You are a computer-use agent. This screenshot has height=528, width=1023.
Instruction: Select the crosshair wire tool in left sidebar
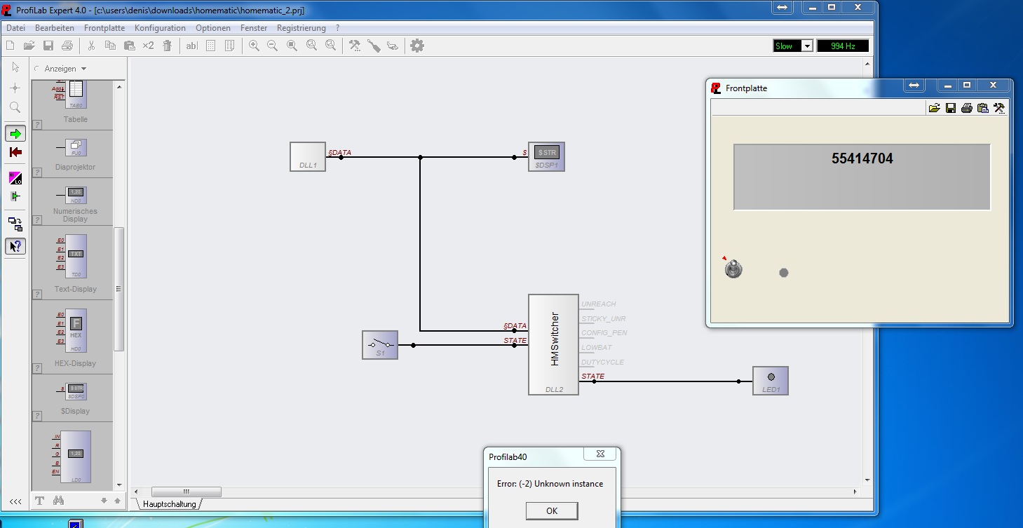tap(15, 88)
